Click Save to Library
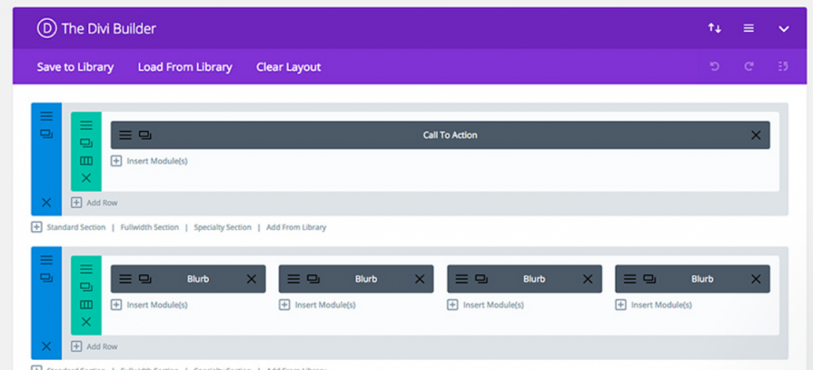The height and width of the screenshot is (370, 813). click(x=75, y=67)
